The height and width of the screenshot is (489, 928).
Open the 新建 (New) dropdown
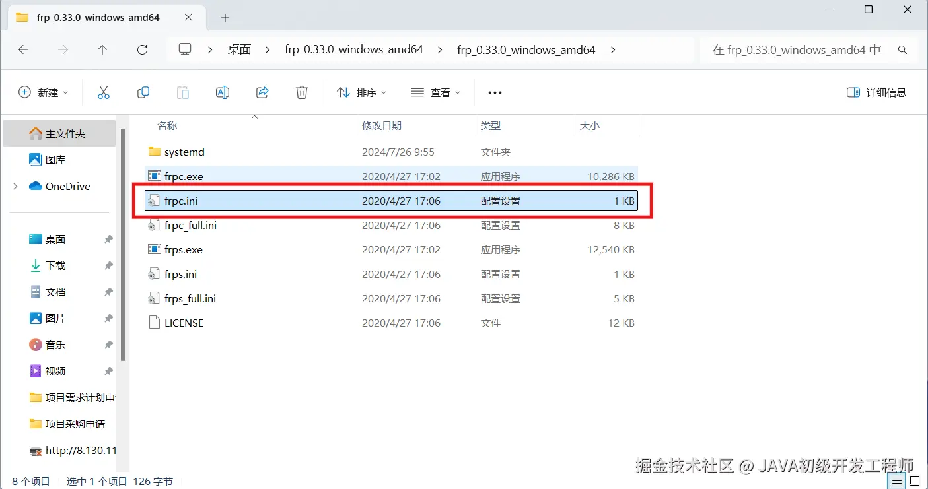44,92
